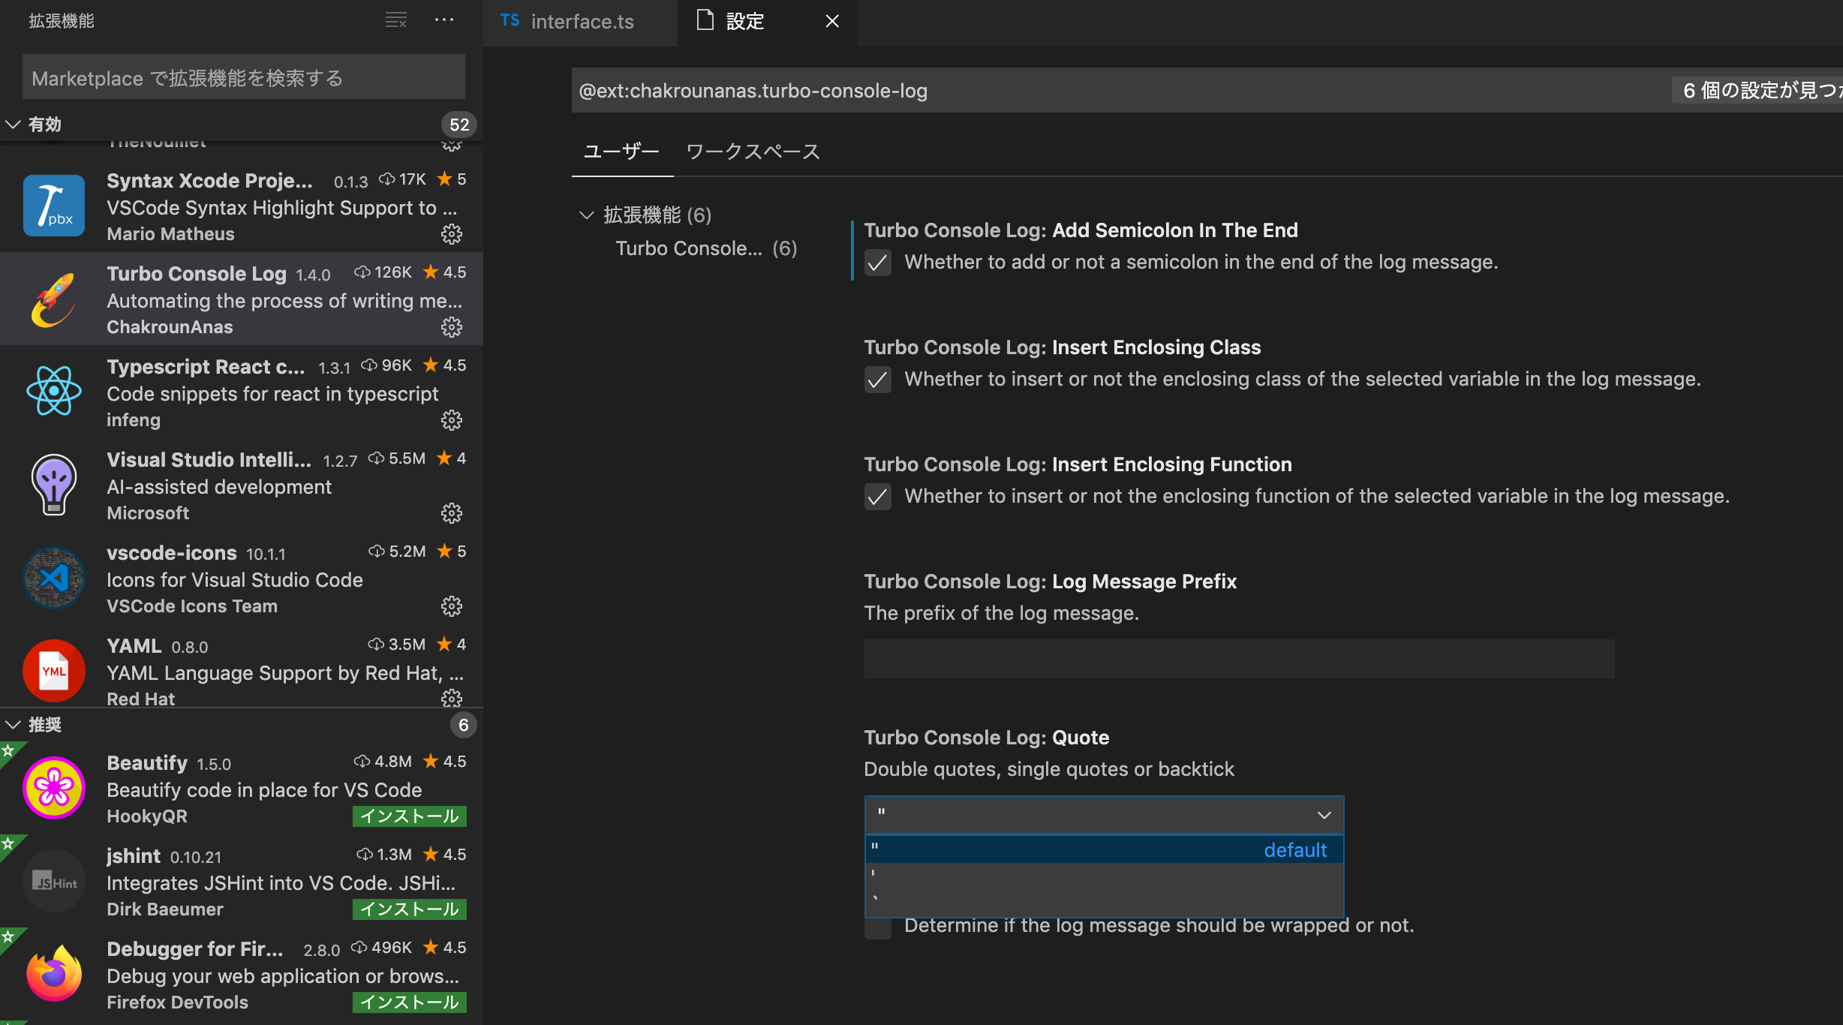
Task: Collapse the 拡張機能 (6) settings tree group
Action: tap(587, 215)
